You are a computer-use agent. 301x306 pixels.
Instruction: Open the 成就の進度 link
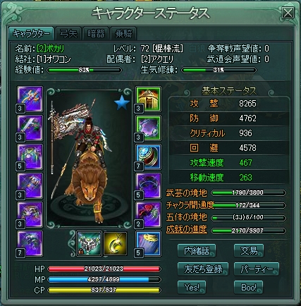[187, 229]
